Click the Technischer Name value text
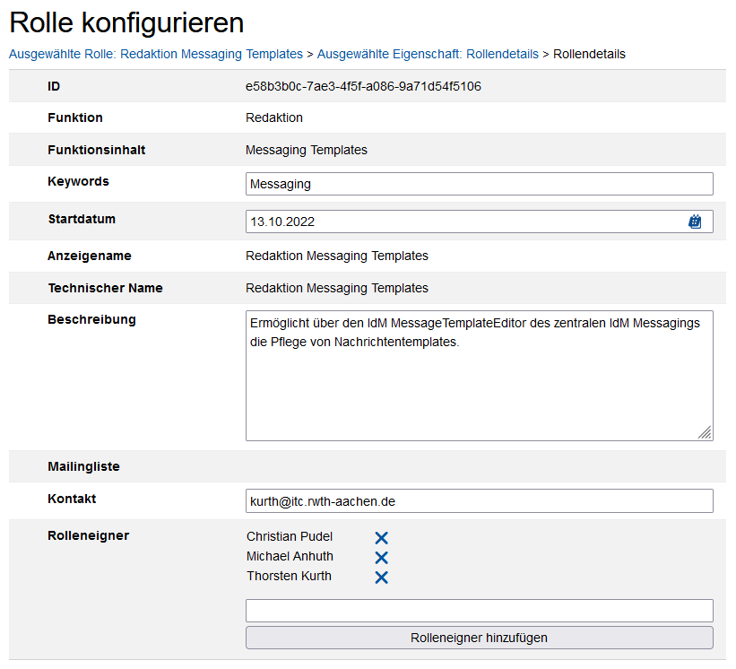736x669 pixels. (337, 288)
